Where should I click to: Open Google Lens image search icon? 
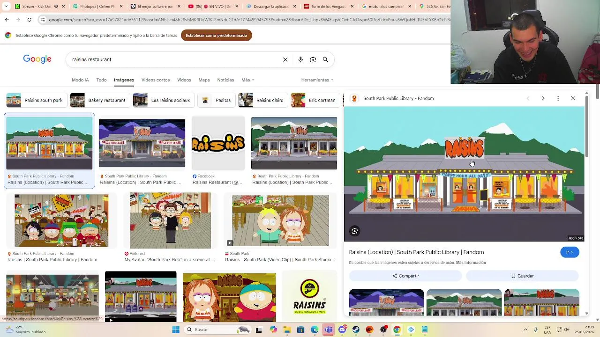tap(313, 59)
